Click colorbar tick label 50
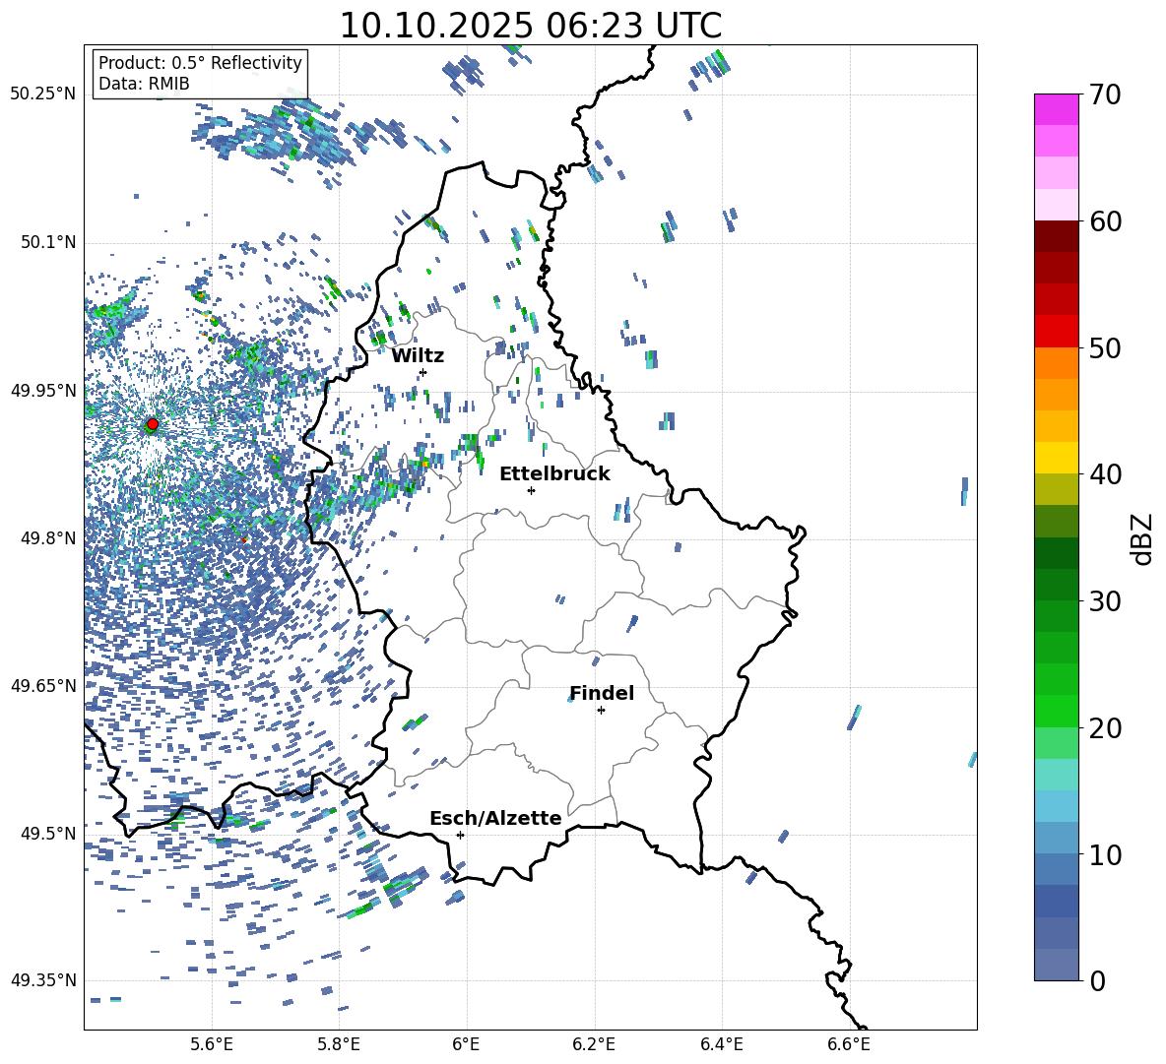Screen dimensions: 1166x1064 pos(1104,347)
